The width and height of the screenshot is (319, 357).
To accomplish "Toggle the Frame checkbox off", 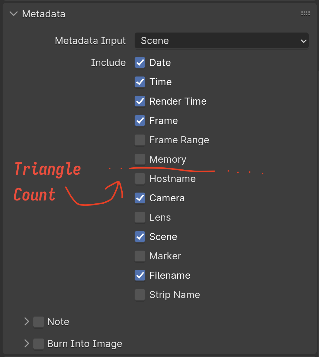I will pos(140,120).
